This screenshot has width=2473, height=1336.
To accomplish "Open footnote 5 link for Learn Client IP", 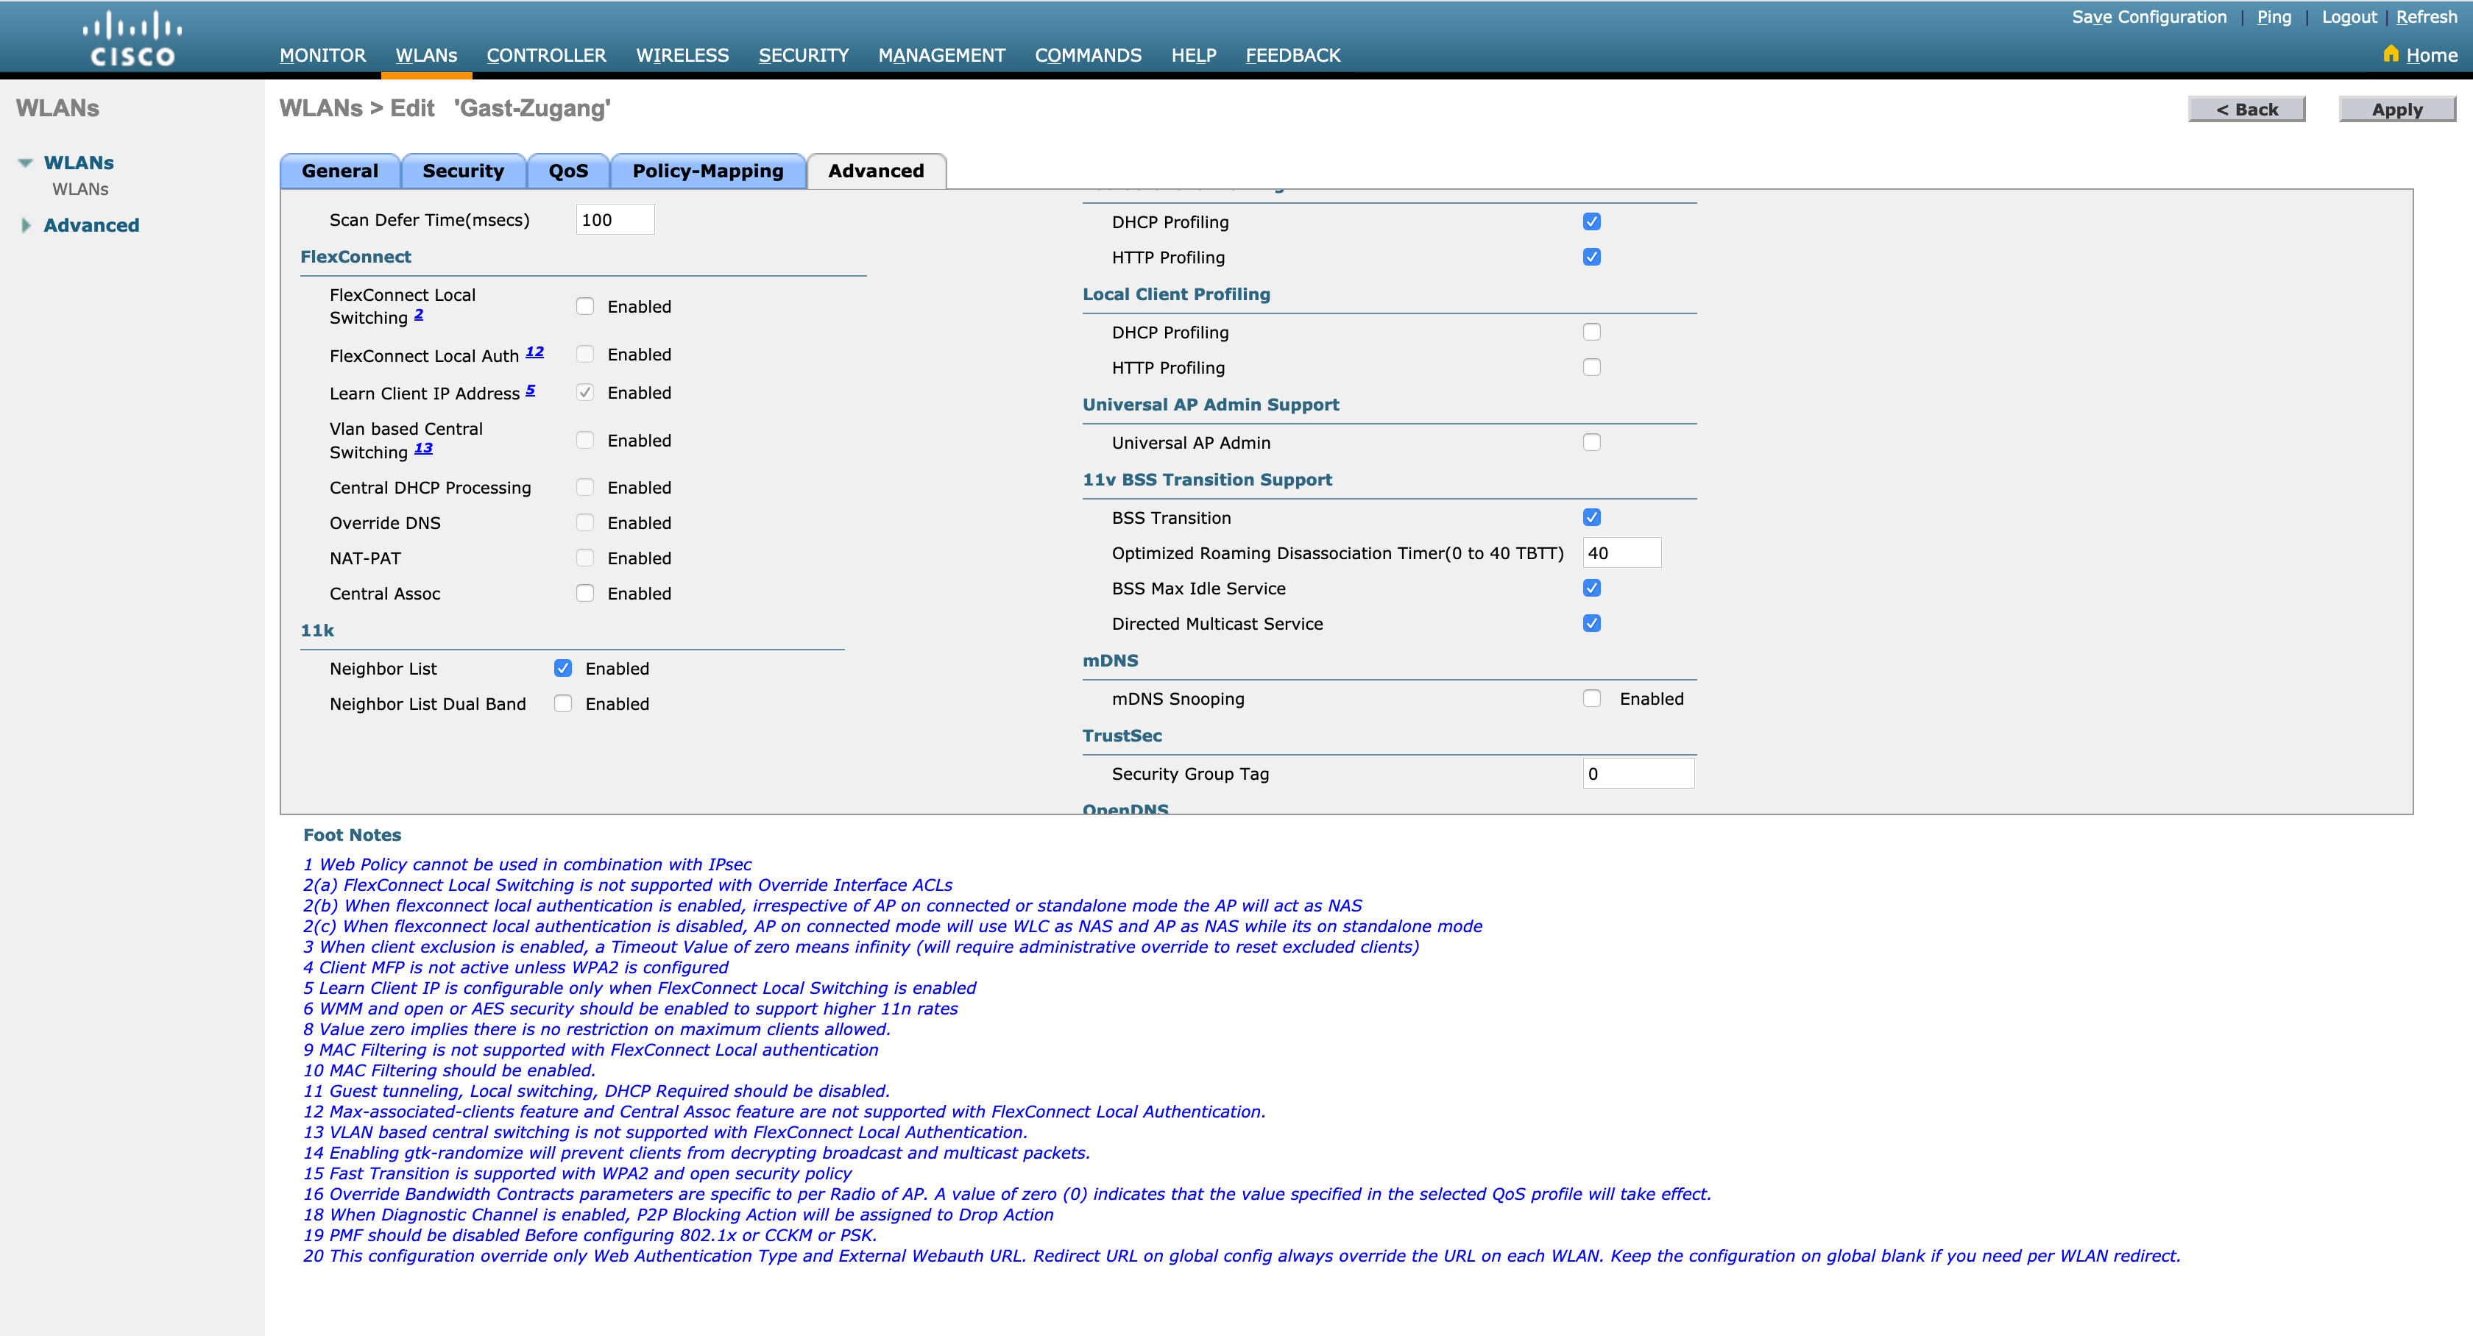I will click(530, 390).
